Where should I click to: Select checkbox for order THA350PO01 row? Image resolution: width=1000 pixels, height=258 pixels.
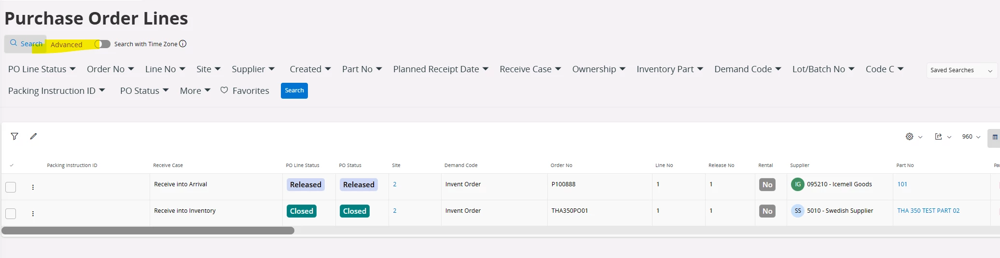pos(11,214)
